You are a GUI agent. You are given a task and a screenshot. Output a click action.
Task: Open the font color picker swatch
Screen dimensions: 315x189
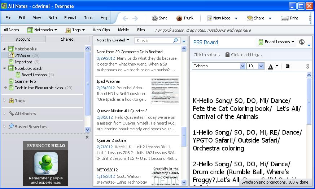pos(271,66)
